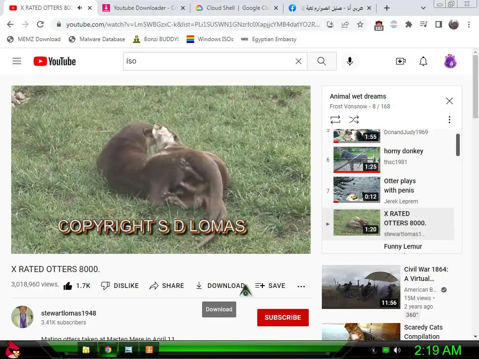Switch to Youtube Downloader tab
The image size is (479, 359).
tap(143, 8)
